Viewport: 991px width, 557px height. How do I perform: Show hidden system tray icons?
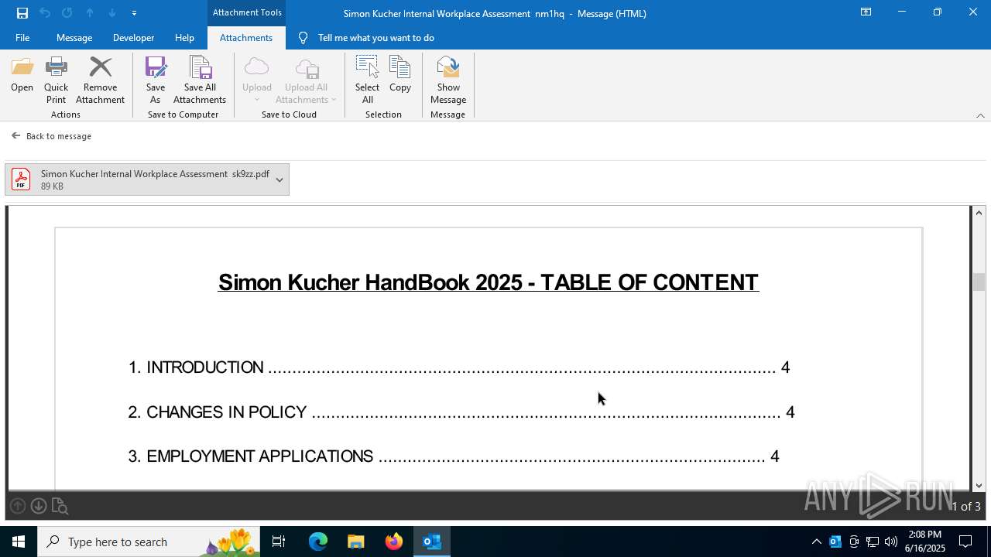tap(816, 542)
